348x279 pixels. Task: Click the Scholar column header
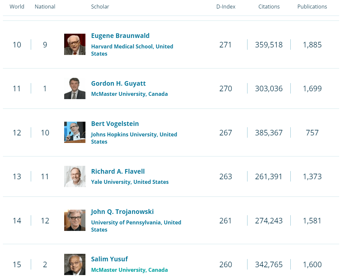pos(100,7)
